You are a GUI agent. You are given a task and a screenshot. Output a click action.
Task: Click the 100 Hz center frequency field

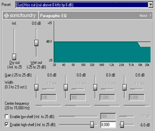pyautogui.click(x=49, y=97)
